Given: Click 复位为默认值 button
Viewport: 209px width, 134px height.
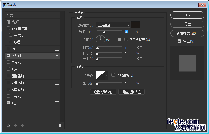Looking at the screenshot, I should coord(131,92).
